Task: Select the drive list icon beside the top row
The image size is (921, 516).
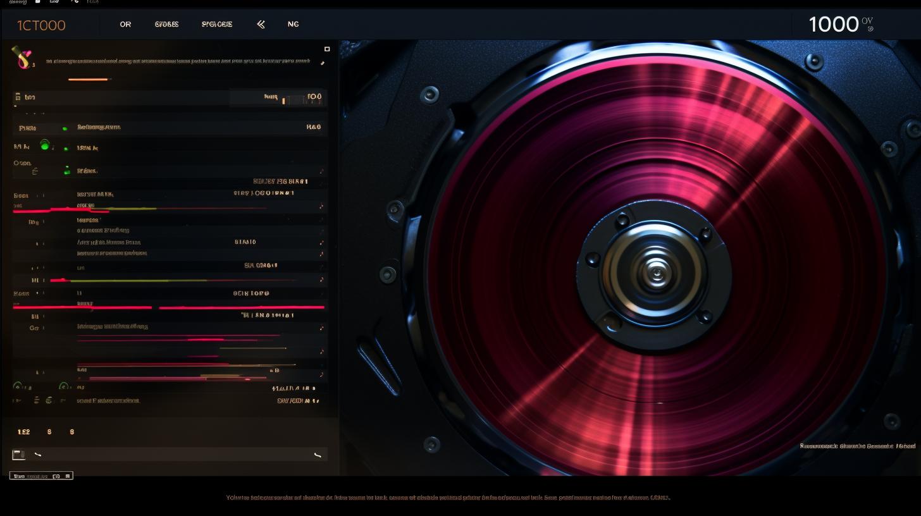Action: (x=19, y=96)
